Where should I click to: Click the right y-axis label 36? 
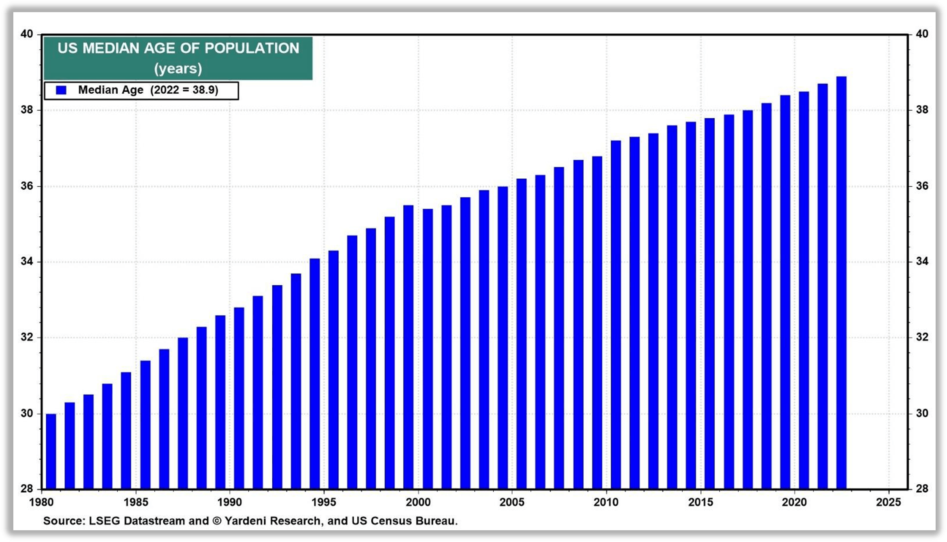pyautogui.click(x=922, y=186)
